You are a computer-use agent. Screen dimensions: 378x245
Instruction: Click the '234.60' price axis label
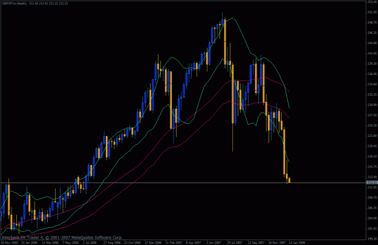point(372,84)
